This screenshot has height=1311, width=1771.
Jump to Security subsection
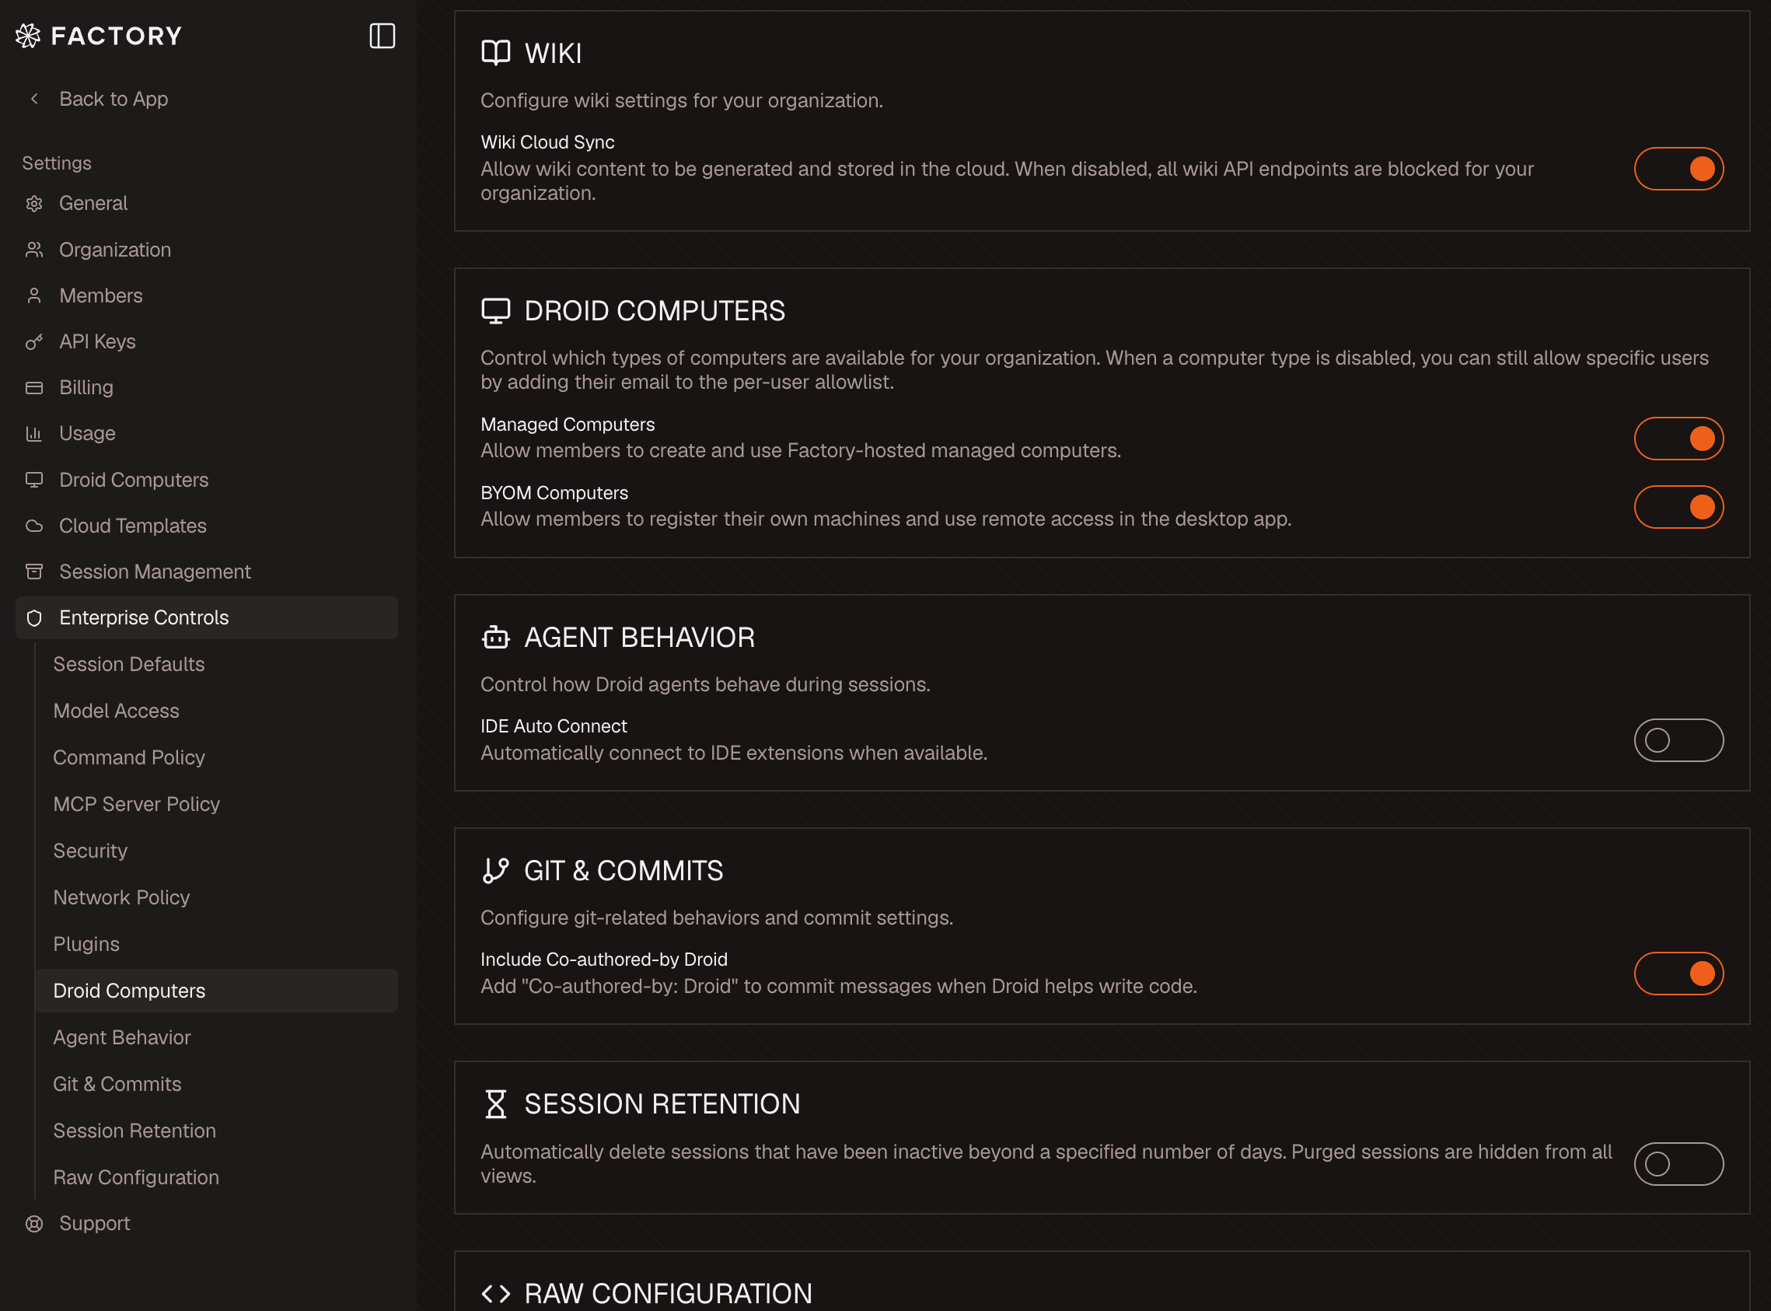[x=217, y=851]
